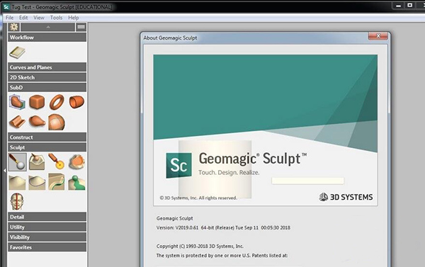Expand the Curves and Planes section
This screenshot has width=425, height=267.
pyautogui.click(x=47, y=67)
